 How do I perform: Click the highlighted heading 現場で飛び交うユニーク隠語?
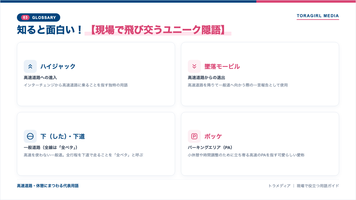coord(158,30)
